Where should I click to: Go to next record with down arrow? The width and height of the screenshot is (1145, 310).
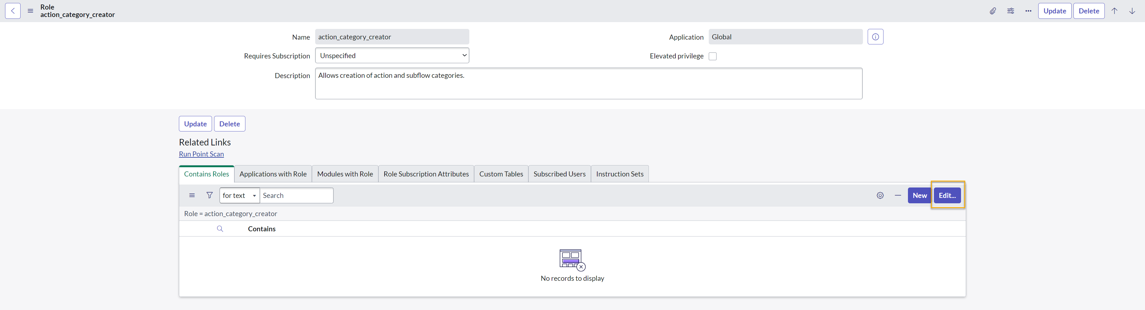[x=1132, y=11]
